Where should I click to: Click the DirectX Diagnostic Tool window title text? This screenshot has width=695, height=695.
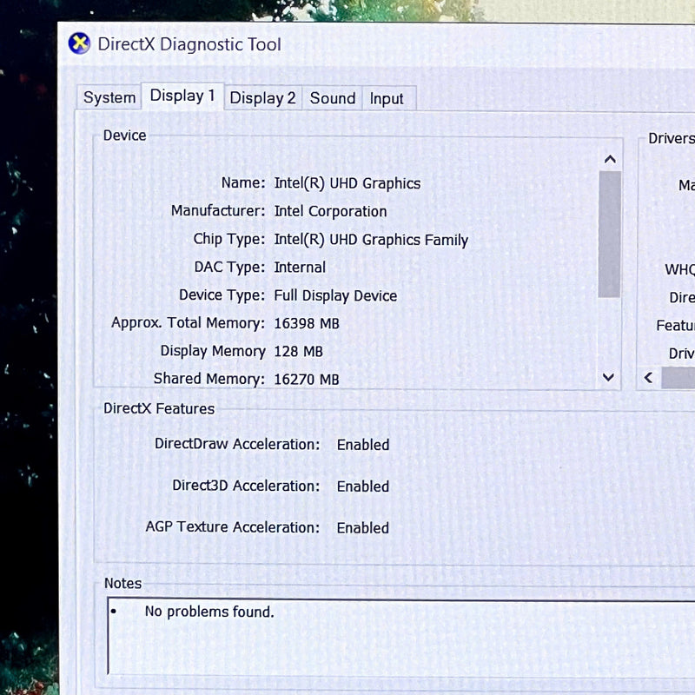click(x=189, y=44)
